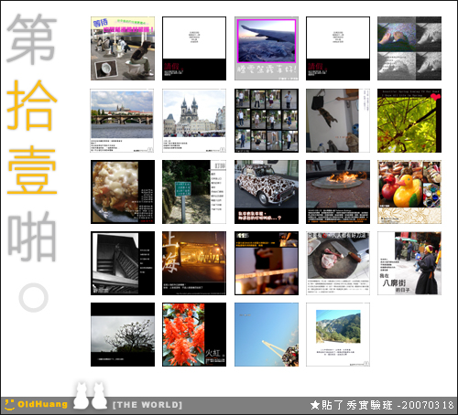Open the train platform squat toilet thumbnail

[123, 48]
